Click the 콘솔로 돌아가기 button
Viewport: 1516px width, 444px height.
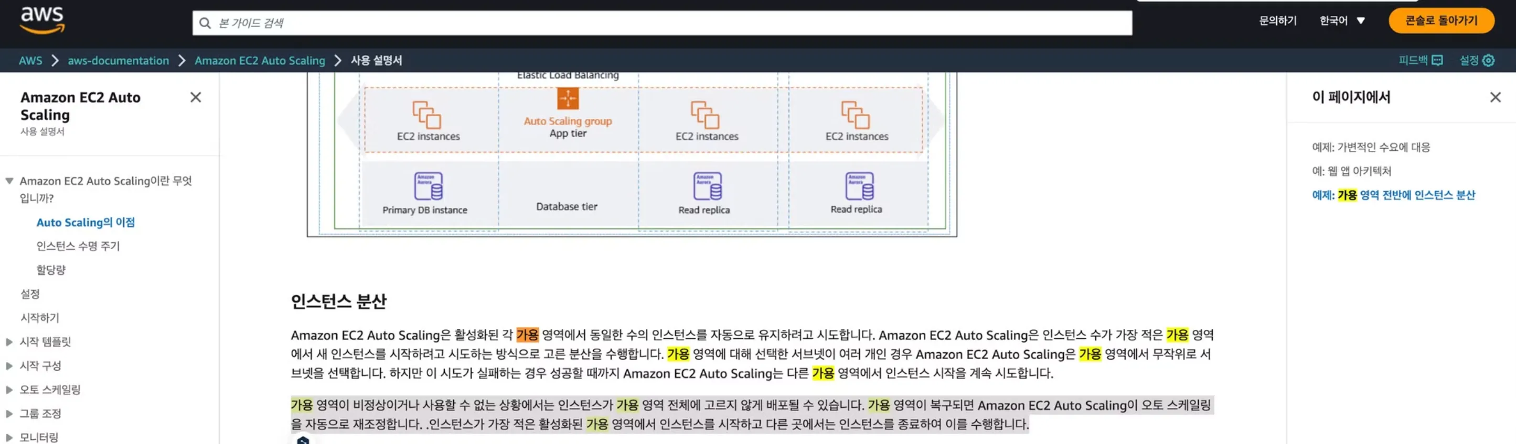pyautogui.click(x=1440, y=20)
